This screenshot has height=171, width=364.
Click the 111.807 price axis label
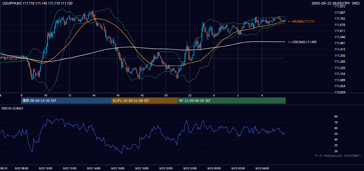pos(340,13)
